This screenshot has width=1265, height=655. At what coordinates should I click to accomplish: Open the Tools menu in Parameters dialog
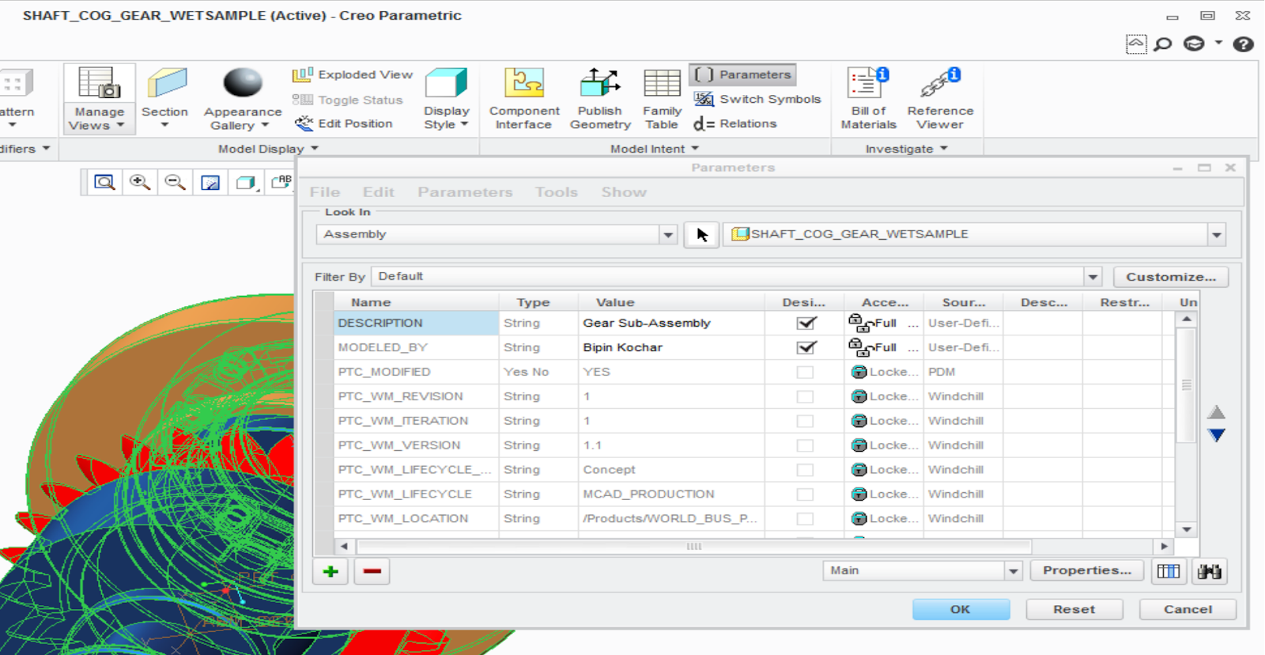click(x=556, y=192)
